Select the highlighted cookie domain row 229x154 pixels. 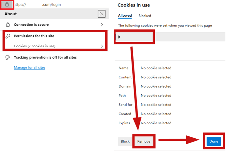pos(170,37)
